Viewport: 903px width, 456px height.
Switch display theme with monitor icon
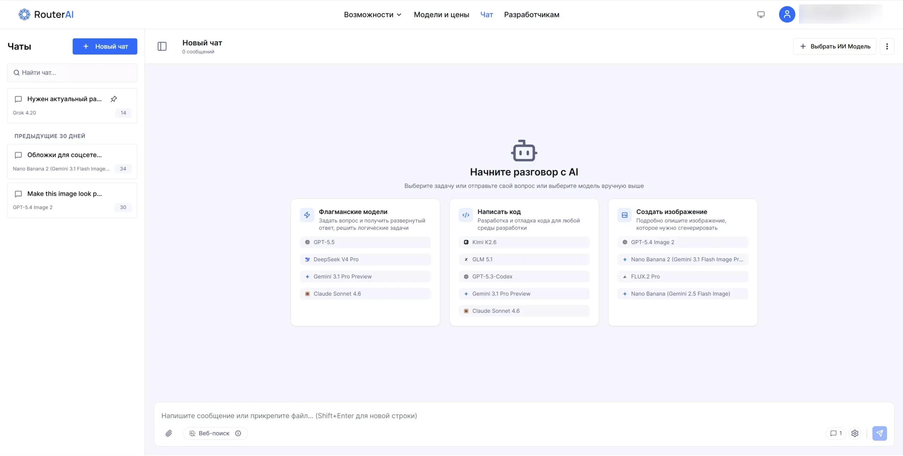[x=761, y=14]
